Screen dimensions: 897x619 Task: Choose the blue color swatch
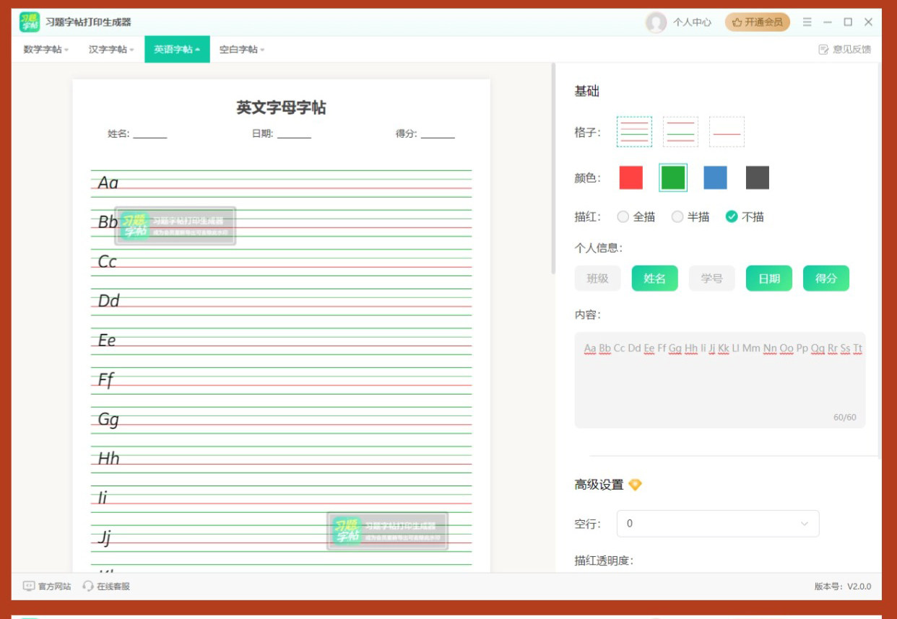pos(716,177)
